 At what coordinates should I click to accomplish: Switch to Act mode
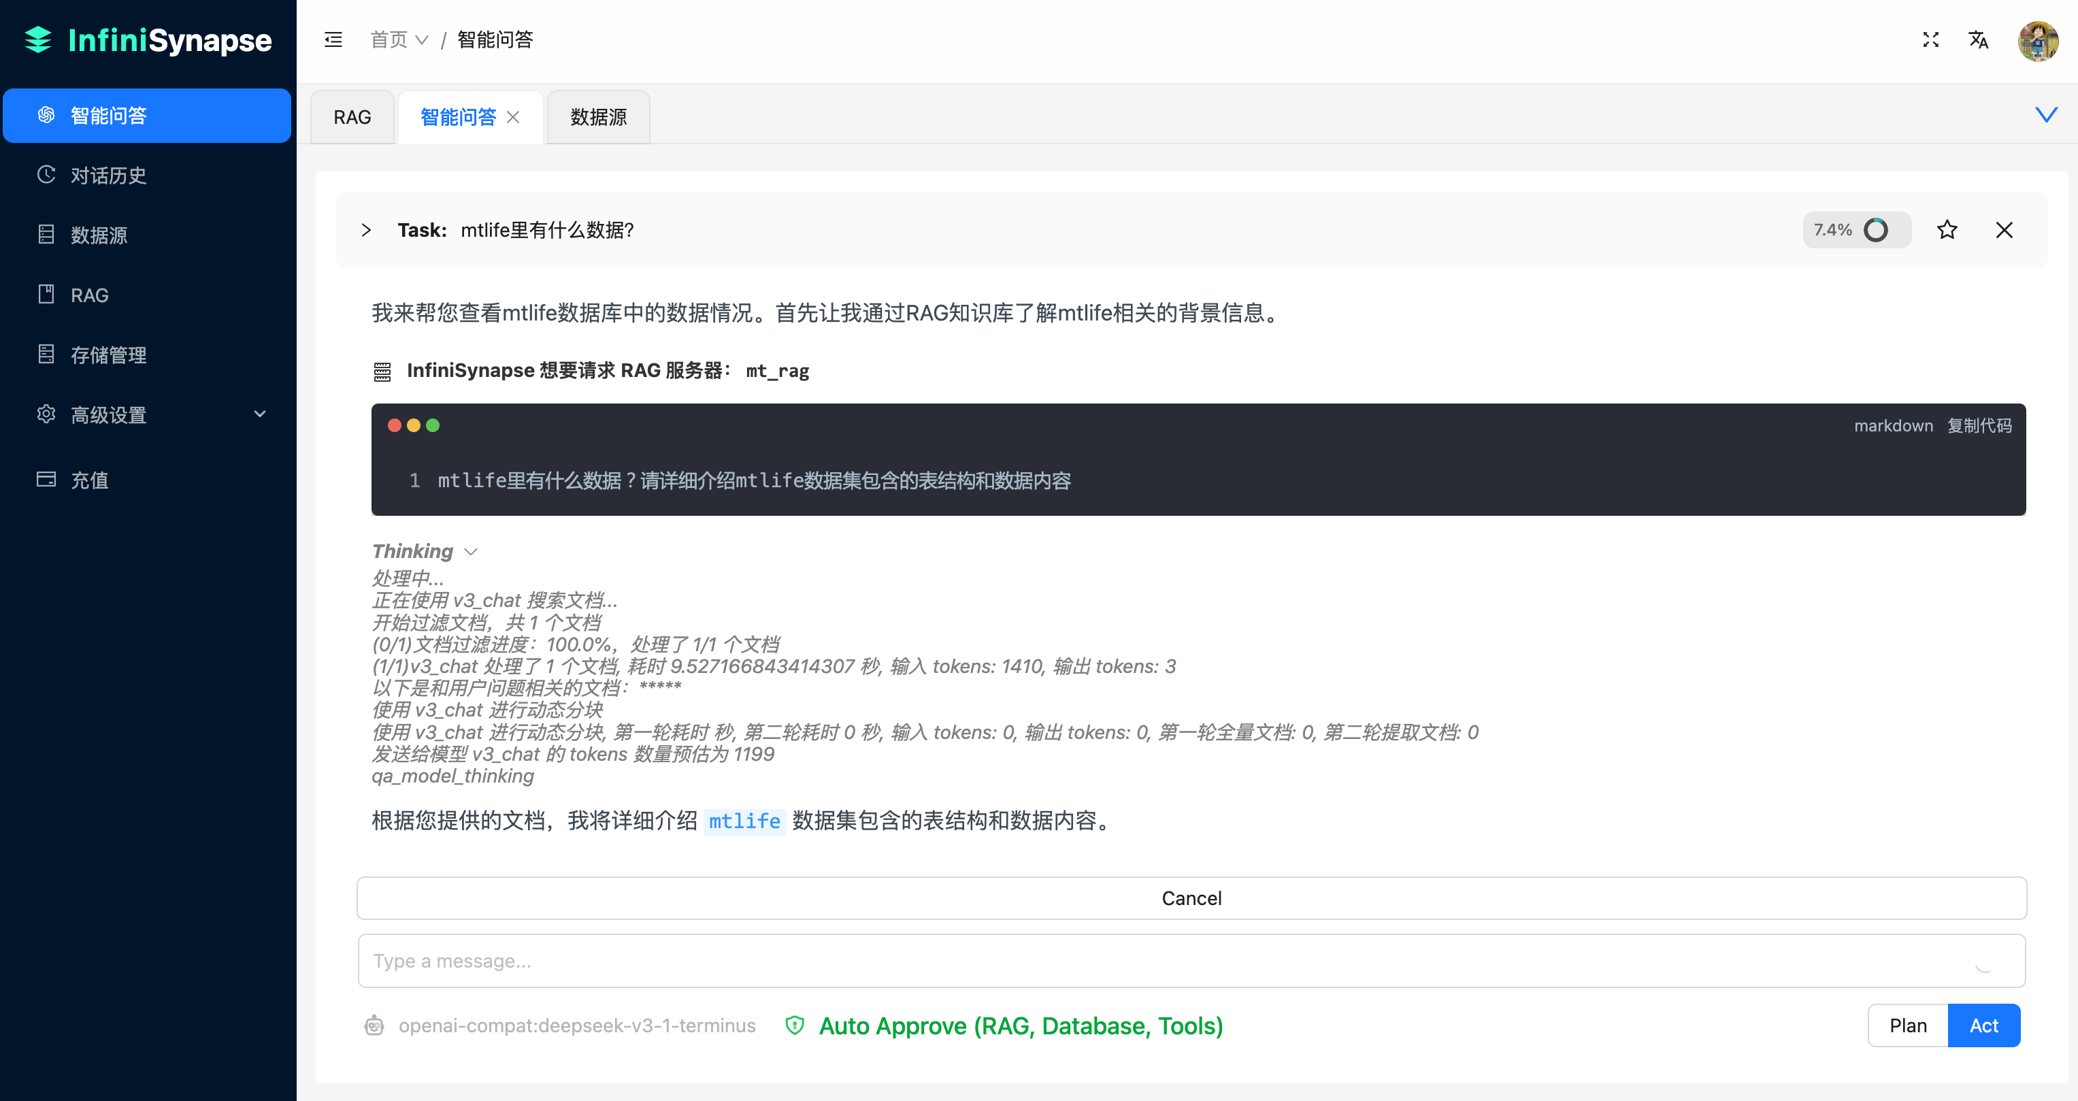click(x=1983, y=1025)
